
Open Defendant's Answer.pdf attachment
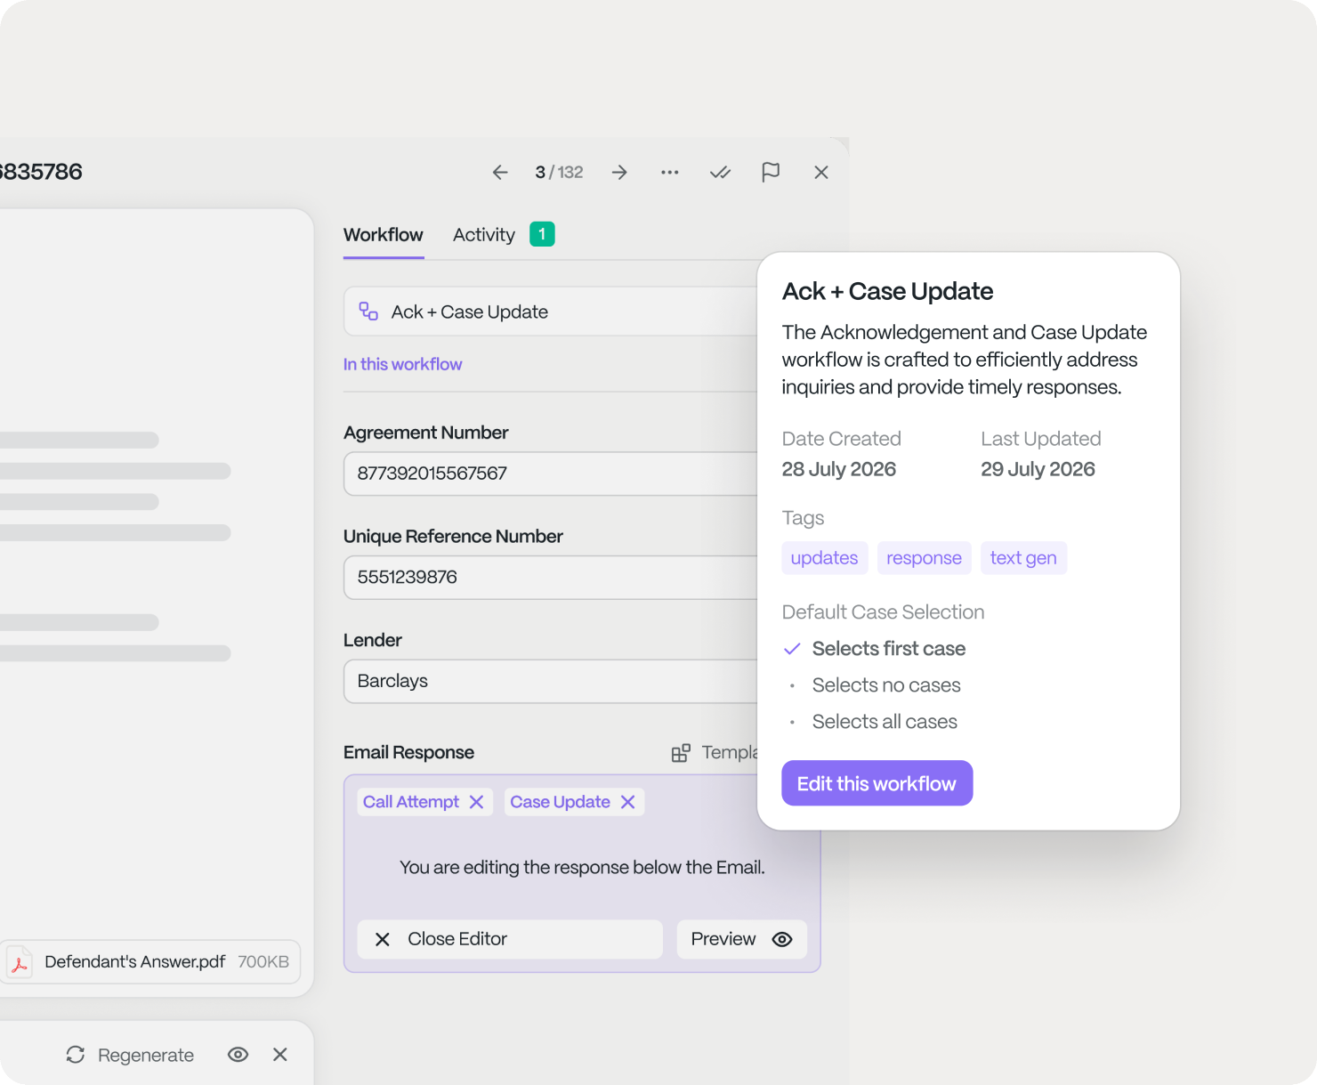pos(150,962)
